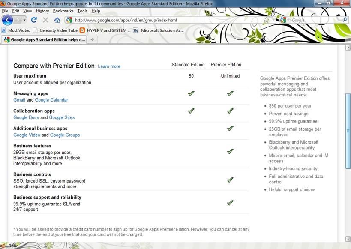Click the Forward navigation arrow
The image size is (351, 249).
pyautogui.click(x=18, y=20)
